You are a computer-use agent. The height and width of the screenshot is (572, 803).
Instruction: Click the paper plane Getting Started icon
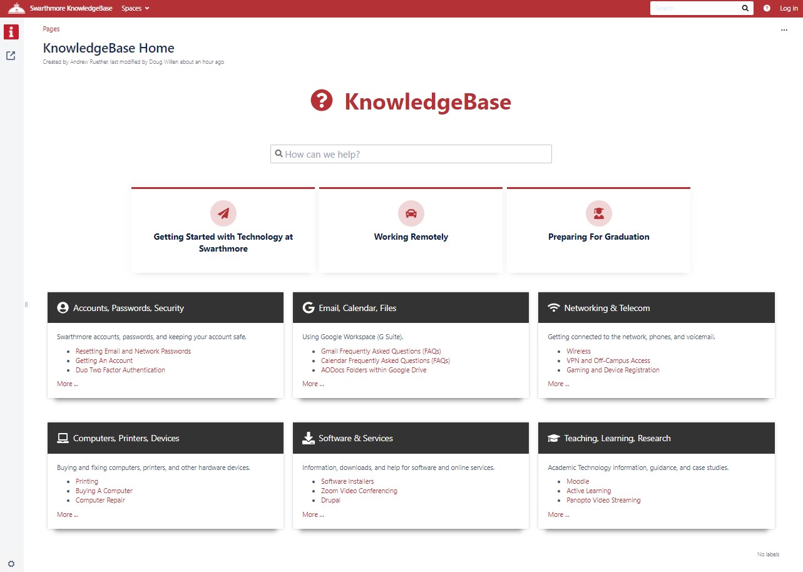(223, 213)
